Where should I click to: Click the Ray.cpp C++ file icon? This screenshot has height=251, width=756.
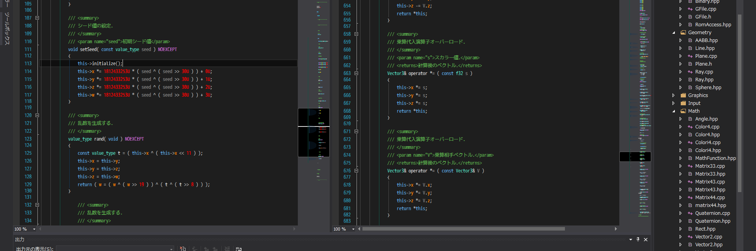(690, 72)
